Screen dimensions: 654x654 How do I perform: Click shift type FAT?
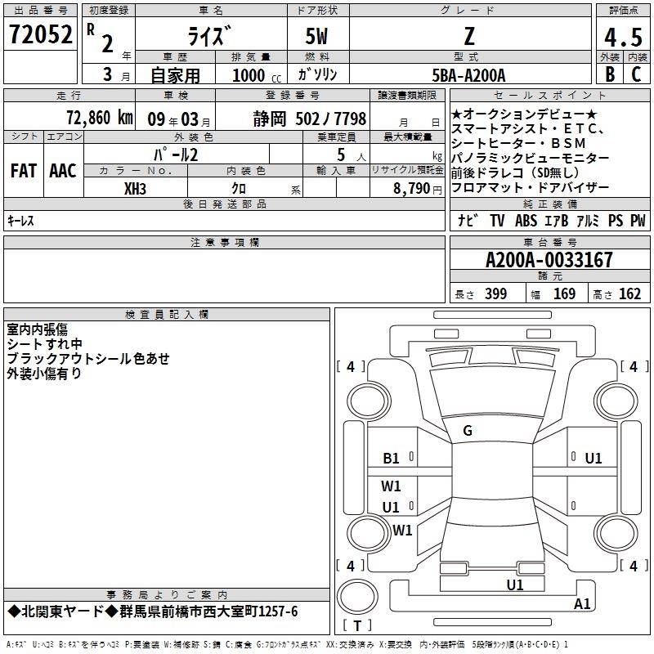24,171
